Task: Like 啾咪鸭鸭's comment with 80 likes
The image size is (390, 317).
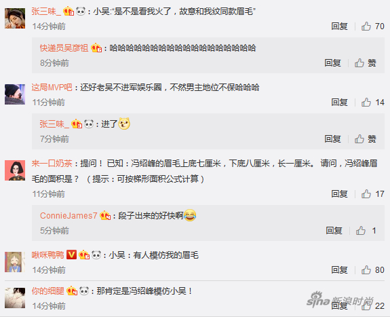Action: click(366, 269)
